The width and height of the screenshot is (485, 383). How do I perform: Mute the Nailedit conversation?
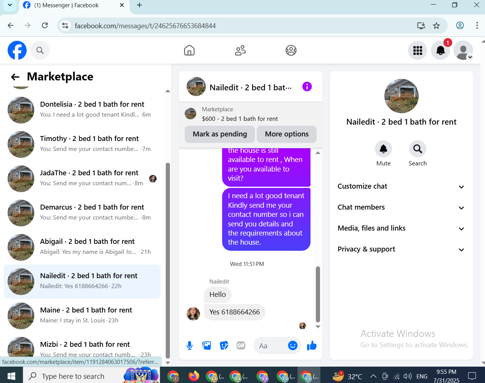[383, 149]
